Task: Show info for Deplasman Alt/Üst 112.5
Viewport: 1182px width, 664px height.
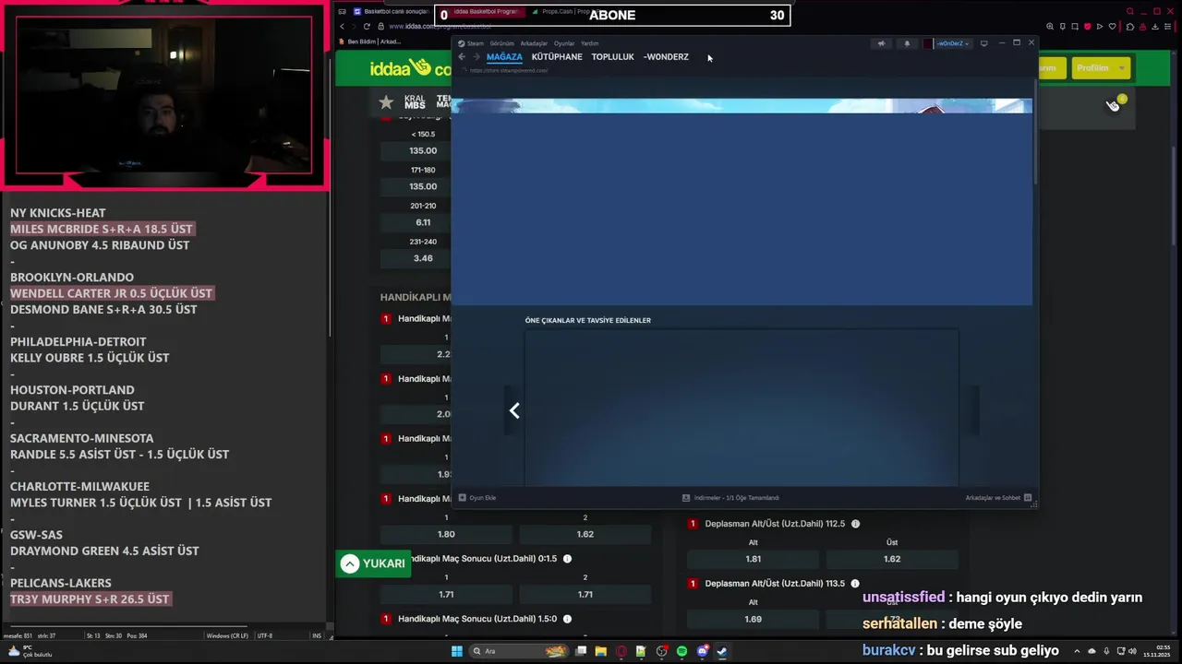Action: tap(855, 524)
